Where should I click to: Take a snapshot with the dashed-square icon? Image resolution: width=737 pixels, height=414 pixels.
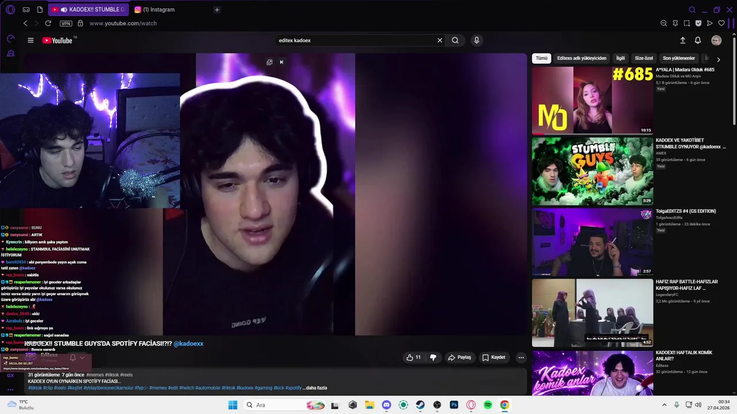[687, 24]
